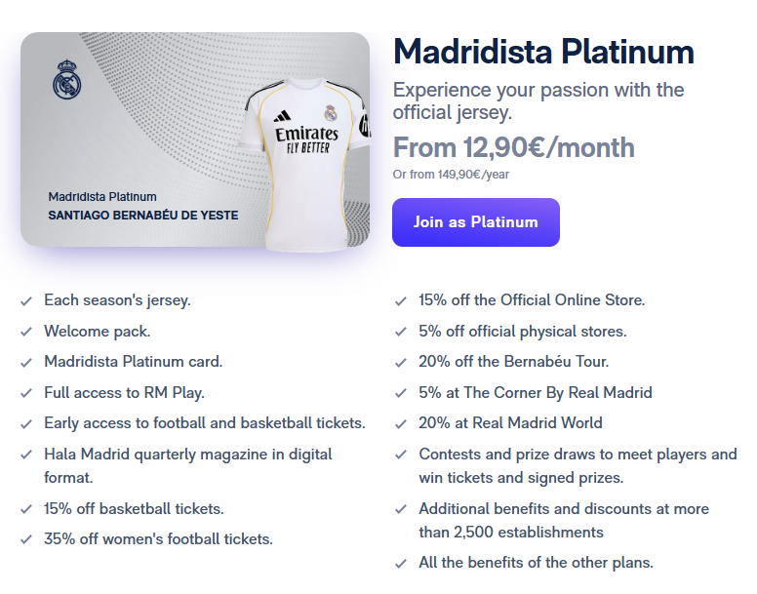The height and width of the screenshot is (594, 757).
Task: Click the Madridista Platinum heading
Action: 543,51
